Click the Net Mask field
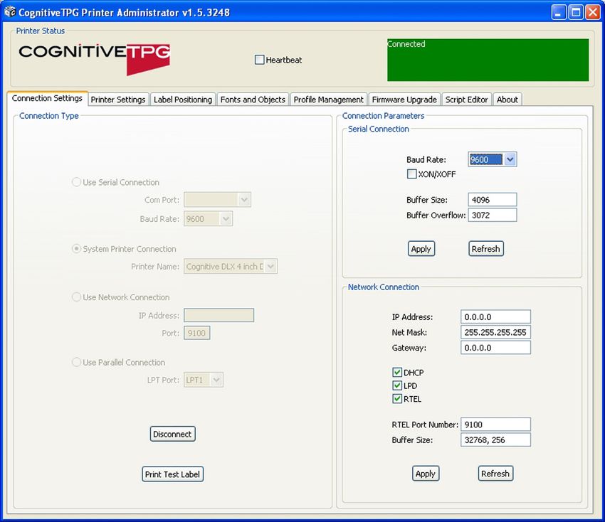This screenshot has width=605, height=522. (x=496, y=332)
